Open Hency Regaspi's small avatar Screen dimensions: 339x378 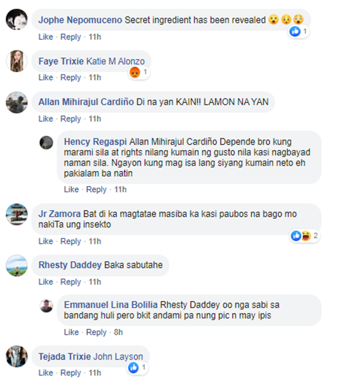(x=46, y=143)
